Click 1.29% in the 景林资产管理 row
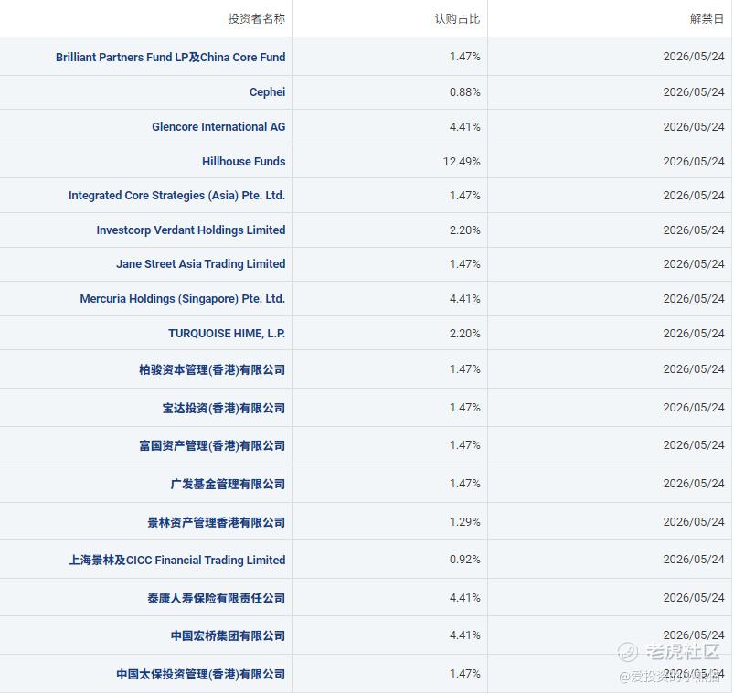Viewport: 734px width, 694px height. pos(465,522)
